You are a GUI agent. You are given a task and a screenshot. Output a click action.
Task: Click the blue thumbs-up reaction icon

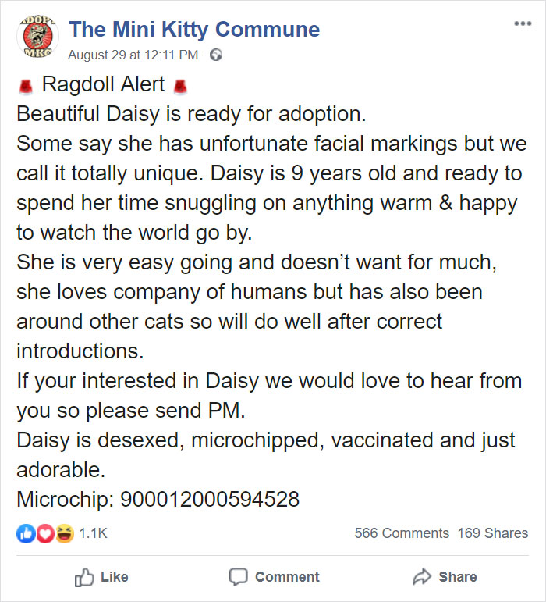click(25, 533)
